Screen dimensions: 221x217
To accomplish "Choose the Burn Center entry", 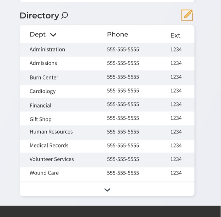I will click(44, 77).
